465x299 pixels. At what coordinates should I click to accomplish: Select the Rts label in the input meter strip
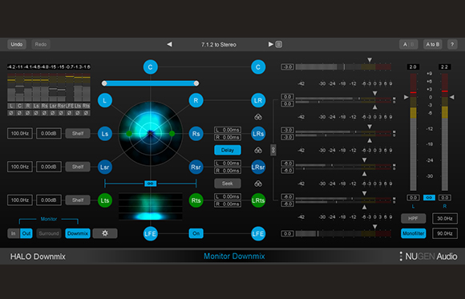coord(86,106)
